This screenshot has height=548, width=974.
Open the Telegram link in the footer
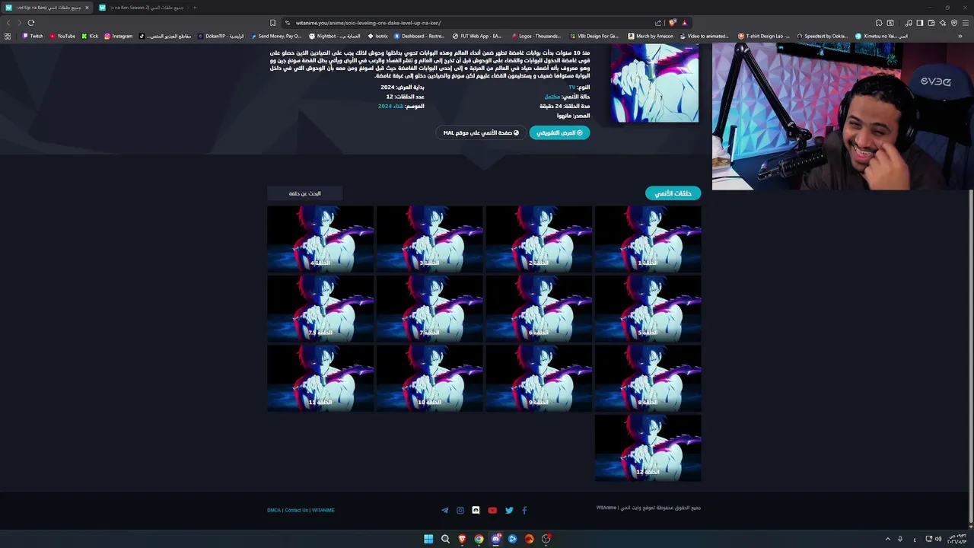click(445, 510)
